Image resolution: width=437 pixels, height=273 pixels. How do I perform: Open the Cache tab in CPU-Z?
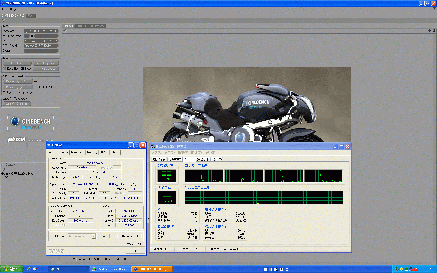pyautogui.click(x=64, y=153)
